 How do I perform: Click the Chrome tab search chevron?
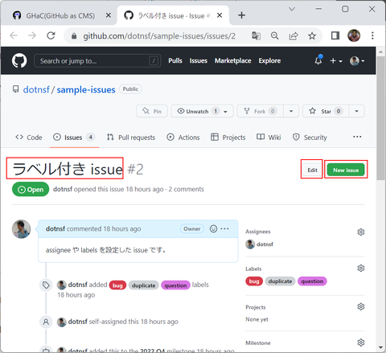(292, 9)
